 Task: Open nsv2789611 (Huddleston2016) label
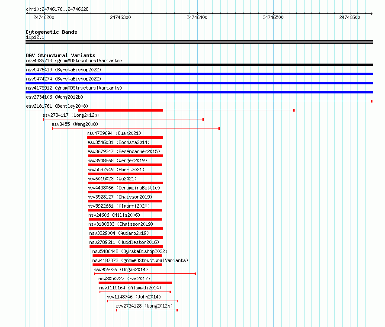click(124, 242)
